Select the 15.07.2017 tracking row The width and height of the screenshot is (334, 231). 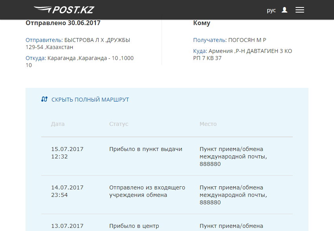(x=167, y=156)
